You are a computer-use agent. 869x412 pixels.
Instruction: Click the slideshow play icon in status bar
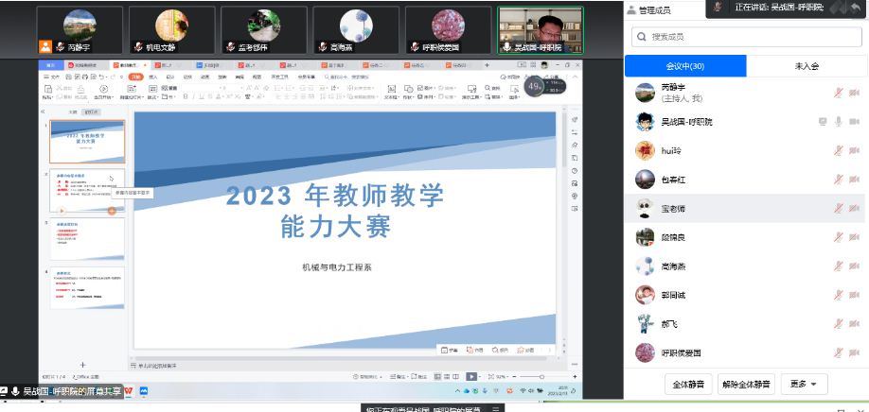pyautogui.click(x=471, y=376)
